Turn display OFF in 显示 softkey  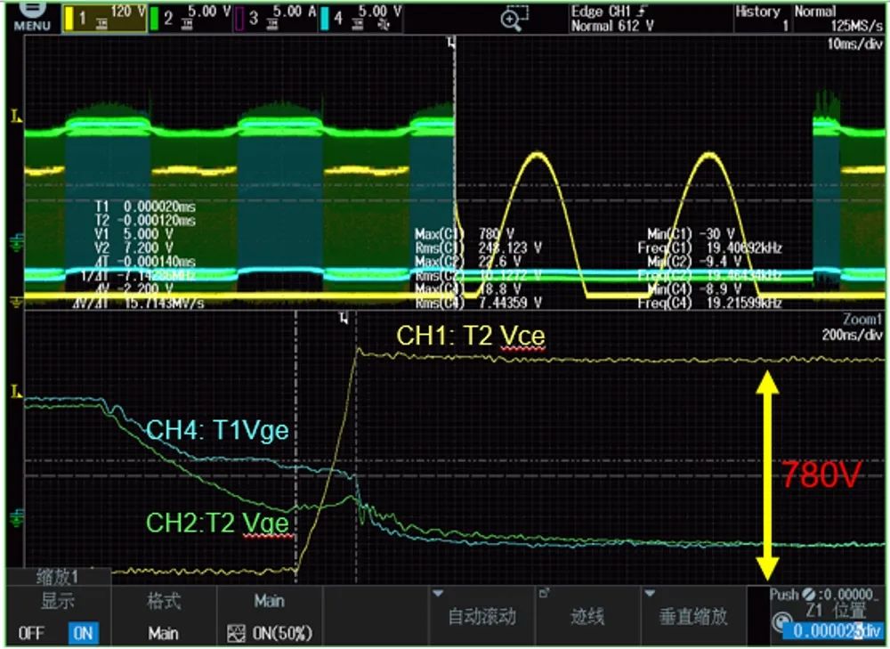tap(30, 633)
